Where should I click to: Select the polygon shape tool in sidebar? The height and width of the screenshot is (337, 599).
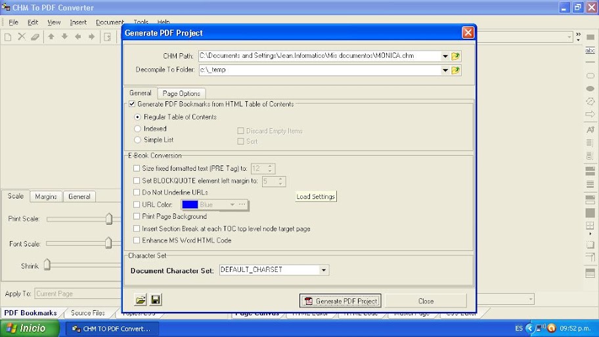590,102
